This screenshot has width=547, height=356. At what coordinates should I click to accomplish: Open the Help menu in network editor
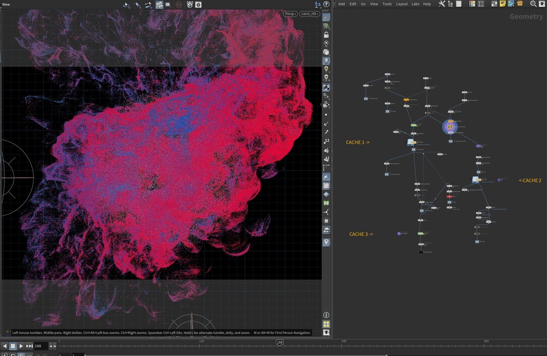coord(427,4)
